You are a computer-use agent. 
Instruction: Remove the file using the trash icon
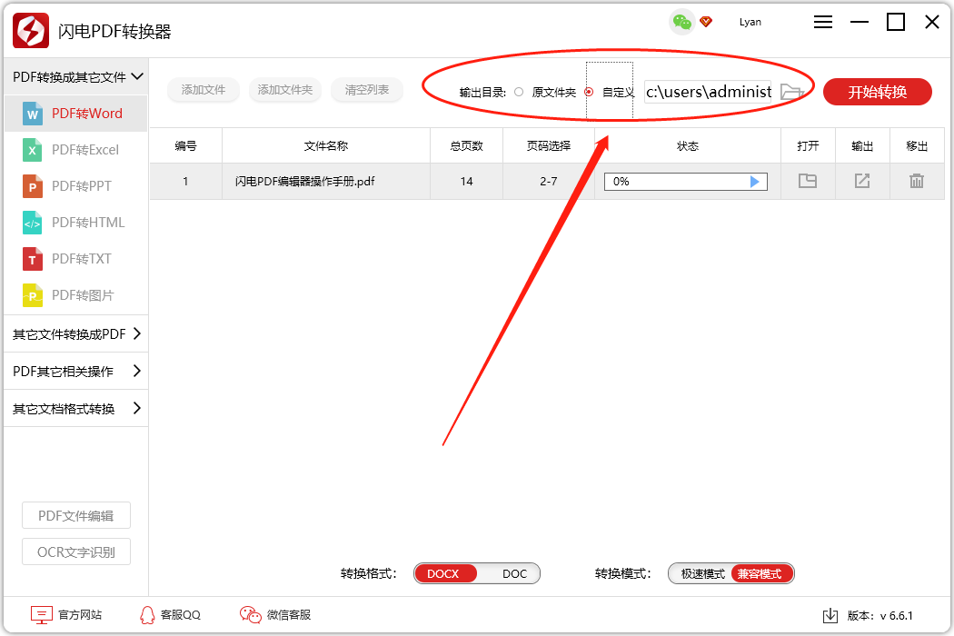(x=917, y=181)
